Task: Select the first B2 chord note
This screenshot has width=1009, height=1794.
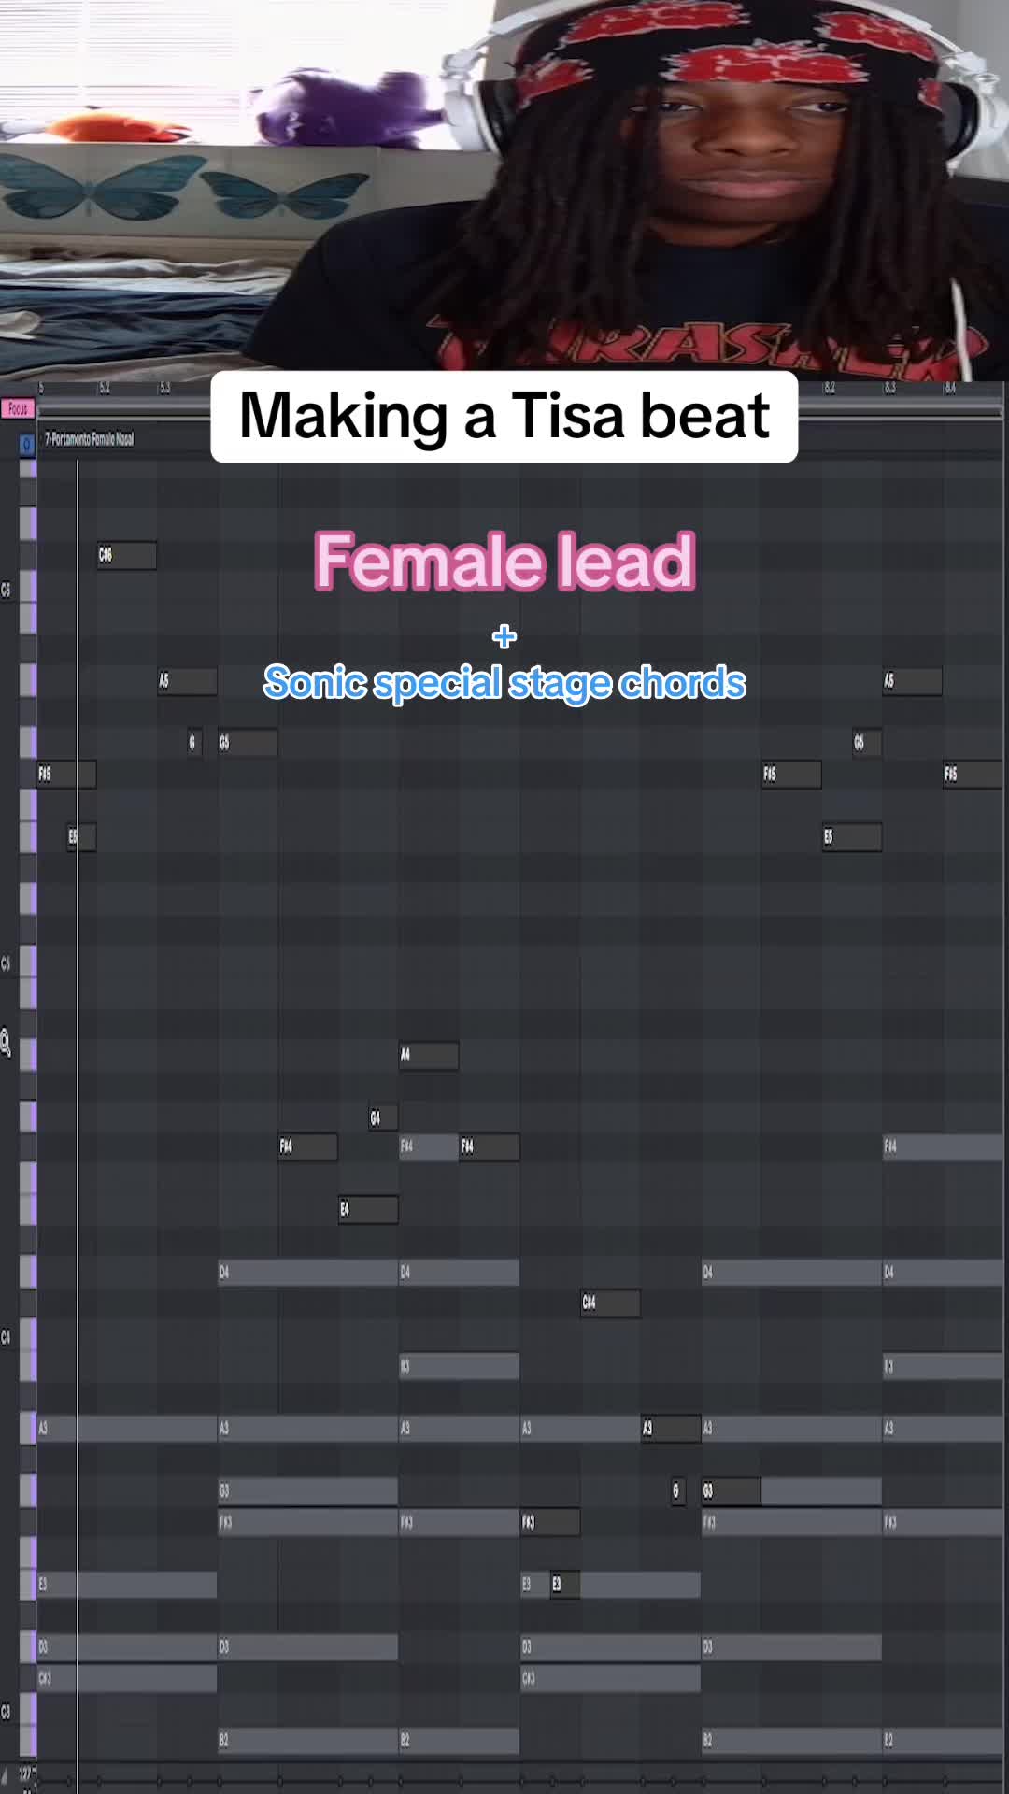Action: click(x=307, y=1741)
